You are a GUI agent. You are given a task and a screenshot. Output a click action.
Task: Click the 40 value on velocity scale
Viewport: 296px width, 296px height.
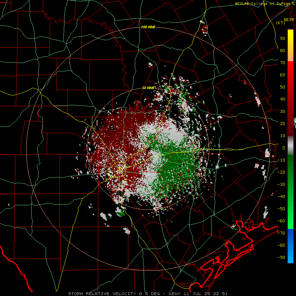coord(283,99)
